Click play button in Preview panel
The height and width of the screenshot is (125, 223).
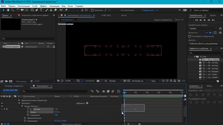point(205,20)
